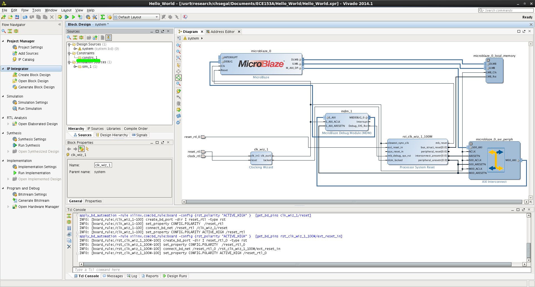The width and height of the screenshot is (535, 287).
Task: Expand the microblaze_0_local_memory block plus
Action: 488,60
